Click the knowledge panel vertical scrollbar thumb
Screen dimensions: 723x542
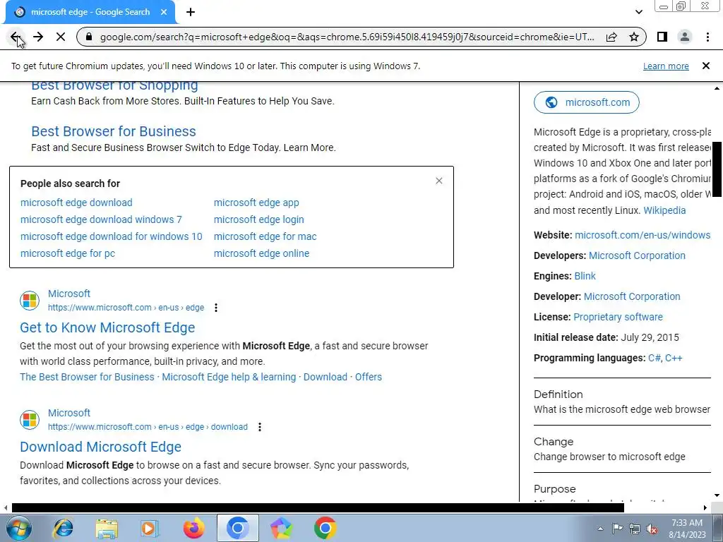(x=717, y=169)
